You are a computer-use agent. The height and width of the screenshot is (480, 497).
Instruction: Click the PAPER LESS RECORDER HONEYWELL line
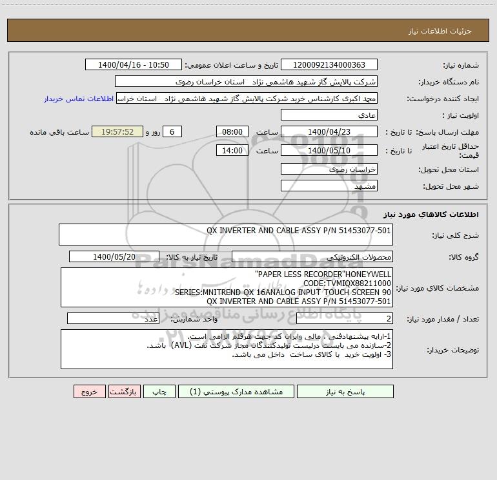(323, 274)
